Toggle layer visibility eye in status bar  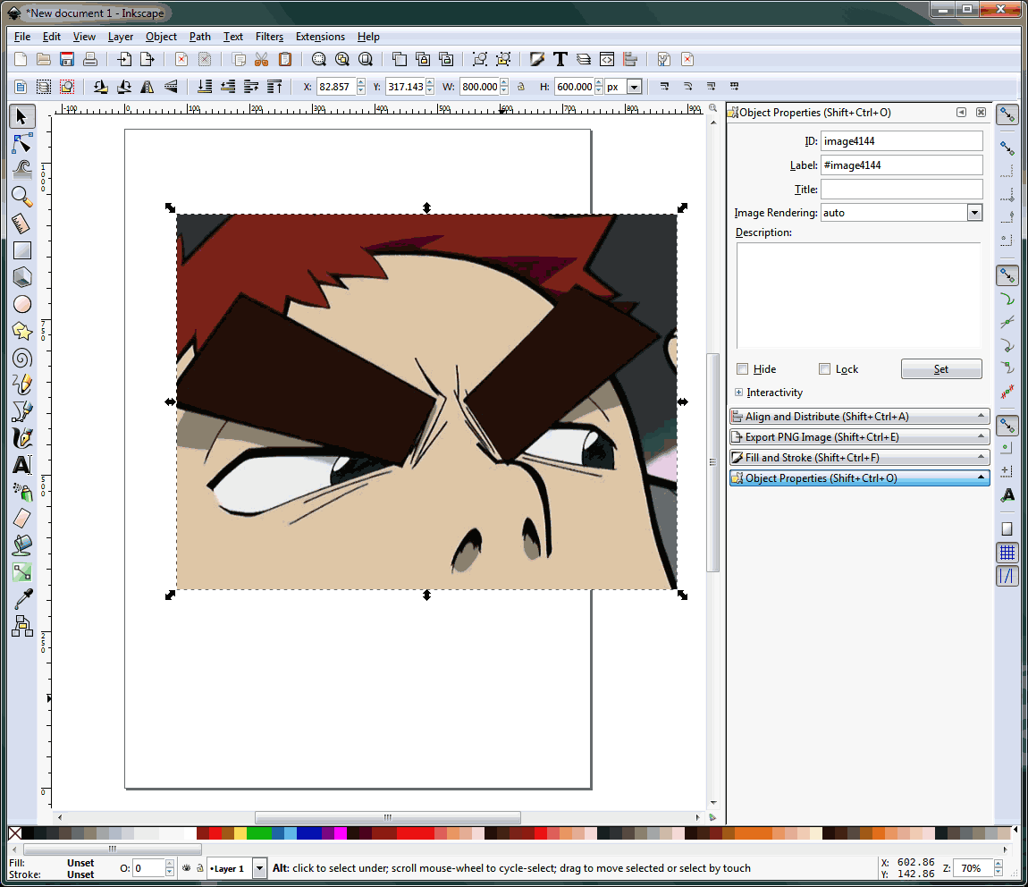pos(186,868)
